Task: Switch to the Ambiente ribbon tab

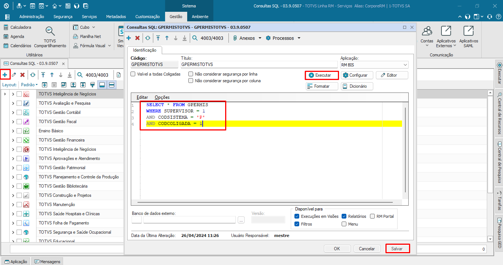Action: [x=200, y=17]
